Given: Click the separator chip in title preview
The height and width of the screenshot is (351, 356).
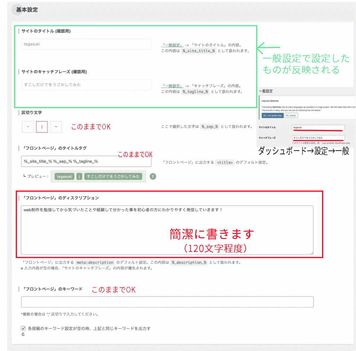Looking at the screenshot, I should pyautogui.click(x=80, y=177).
